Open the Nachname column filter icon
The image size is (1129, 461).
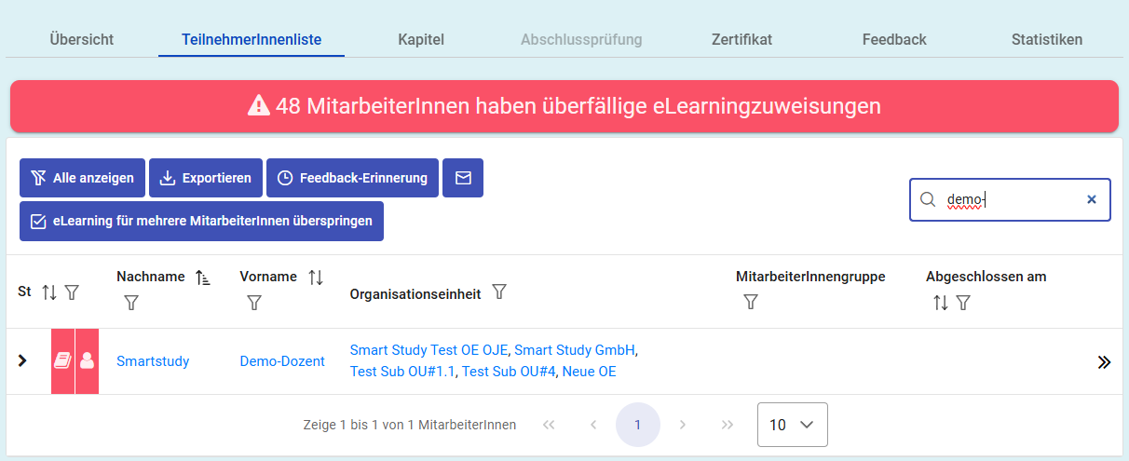point(131,303)
